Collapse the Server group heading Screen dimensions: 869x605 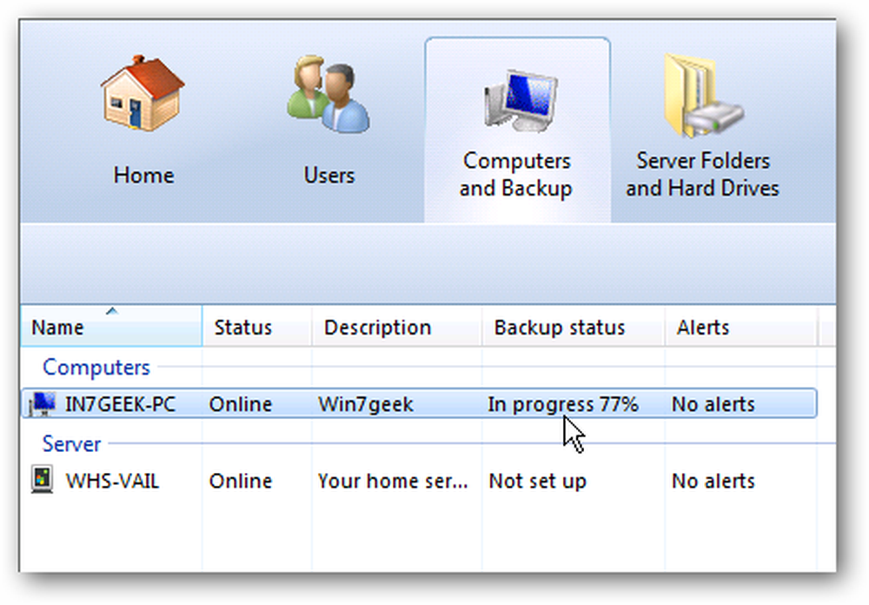pyautogui.click(x=71, y=443)
